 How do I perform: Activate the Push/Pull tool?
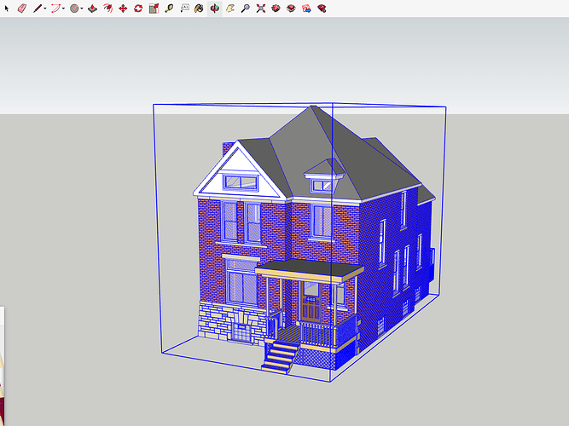[x=92, y=9]
